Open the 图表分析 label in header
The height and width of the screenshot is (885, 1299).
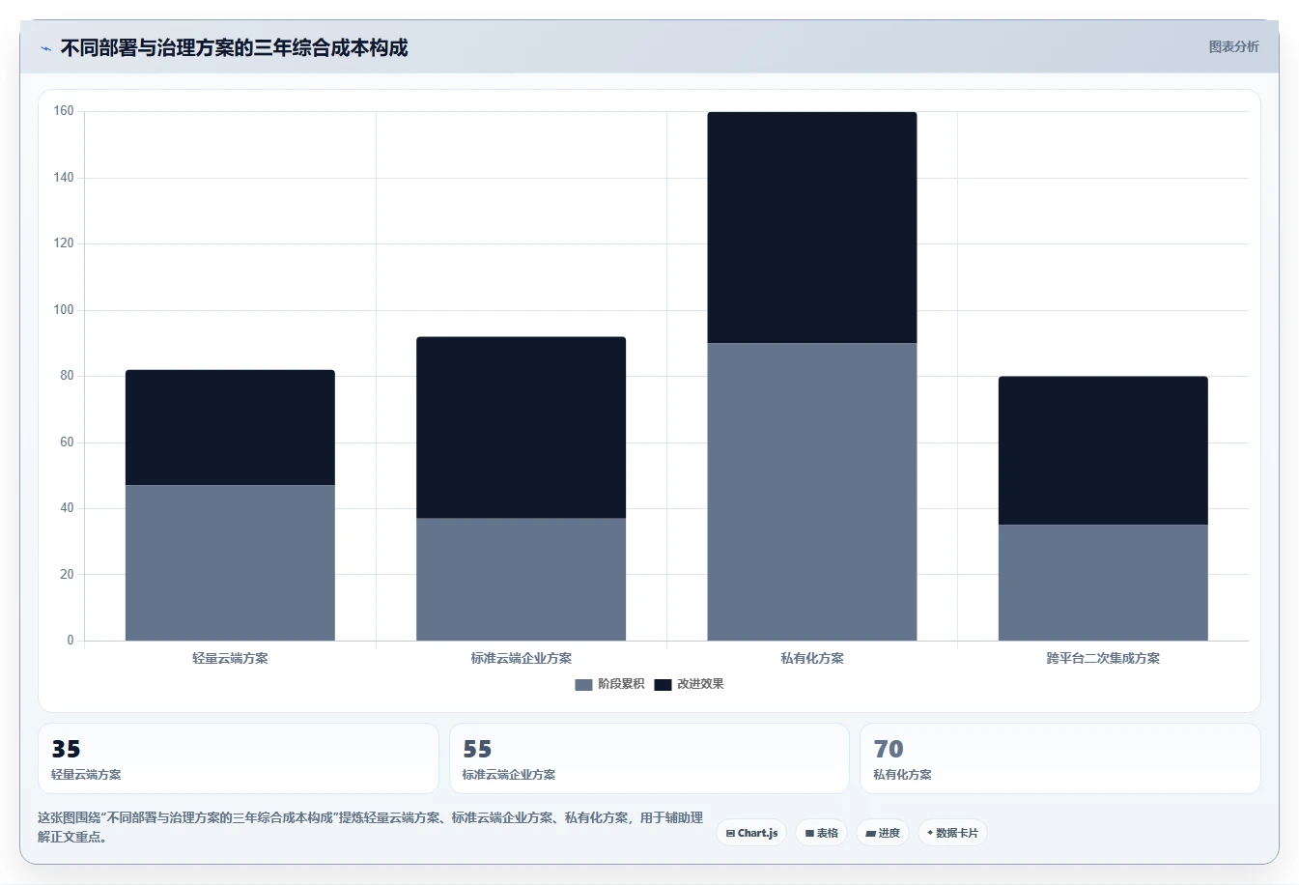click(1233, 46)
